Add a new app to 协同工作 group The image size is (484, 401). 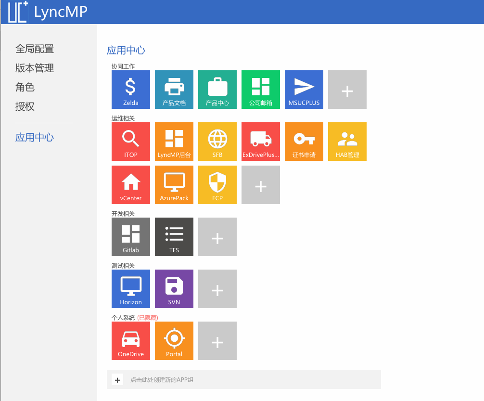pos(347,89)
